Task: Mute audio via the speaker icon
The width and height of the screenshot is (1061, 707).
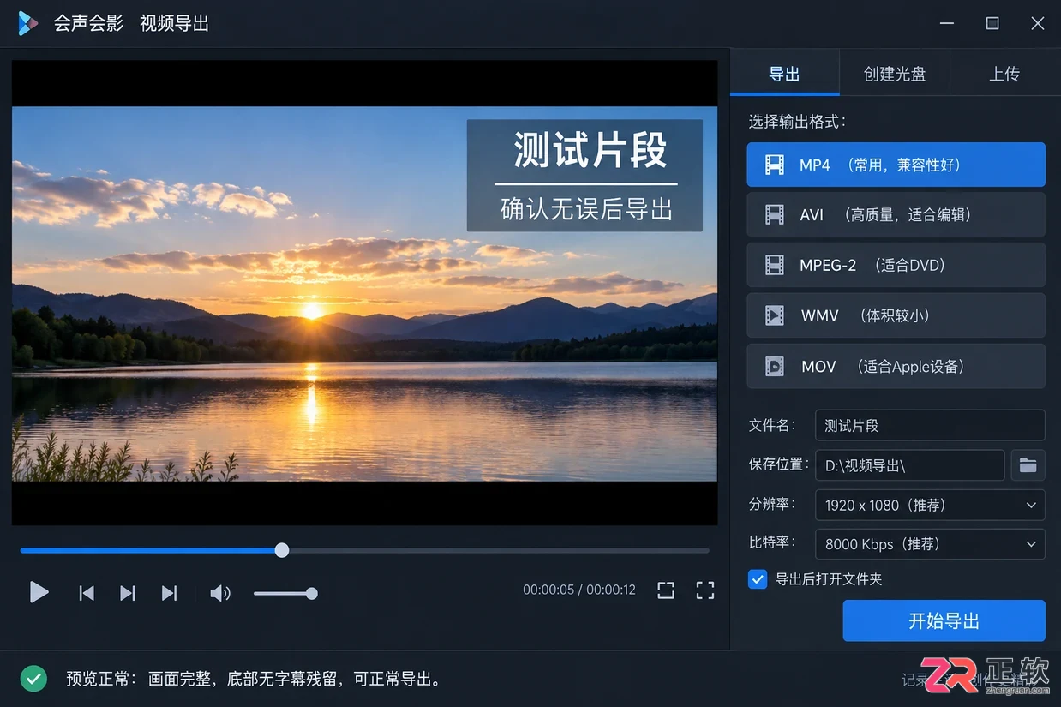Action: (x=220, y=593)
